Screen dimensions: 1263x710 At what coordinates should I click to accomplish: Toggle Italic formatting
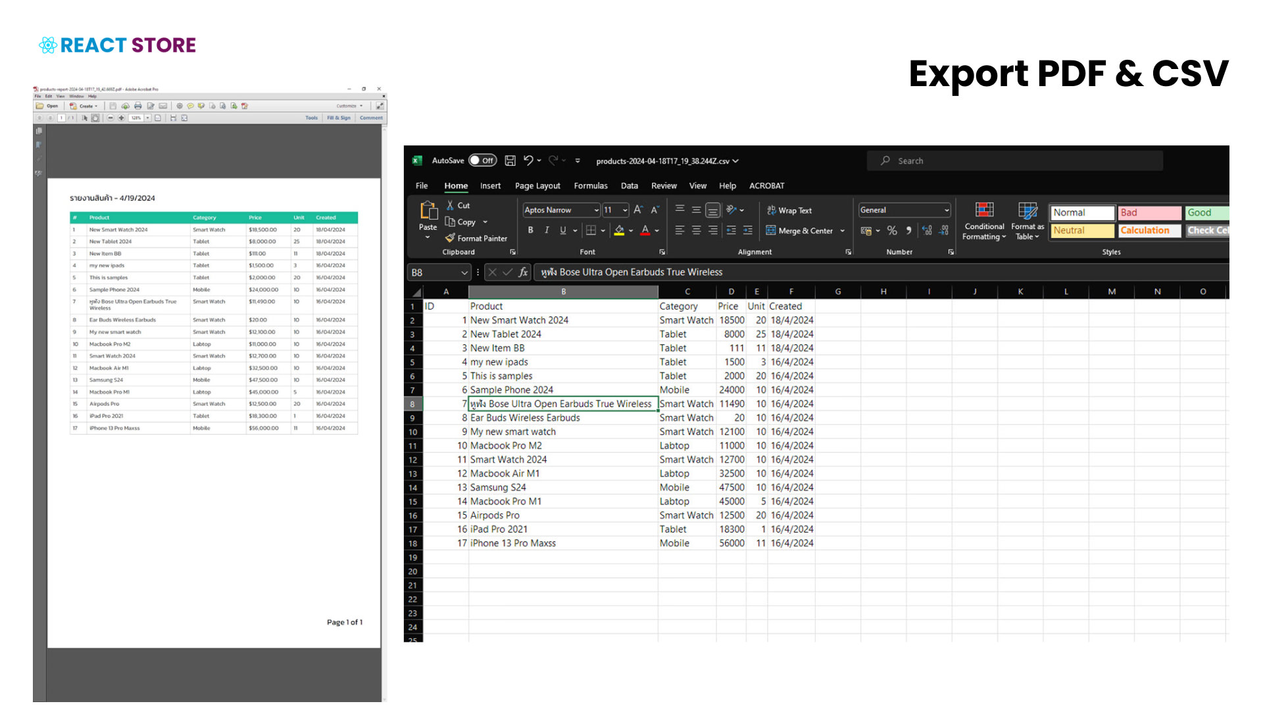pos(547,230)
